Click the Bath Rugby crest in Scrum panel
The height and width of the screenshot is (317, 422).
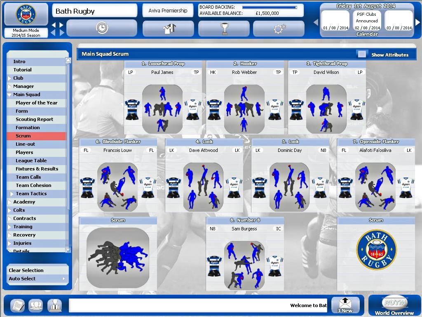(376, 249)
